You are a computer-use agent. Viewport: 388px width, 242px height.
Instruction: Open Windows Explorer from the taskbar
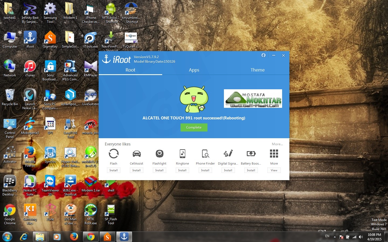tap(40, 237)
